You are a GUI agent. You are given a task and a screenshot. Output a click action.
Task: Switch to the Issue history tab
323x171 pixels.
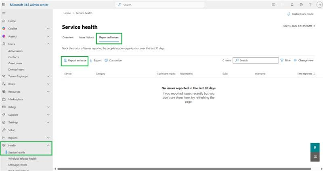click(86, 37)
